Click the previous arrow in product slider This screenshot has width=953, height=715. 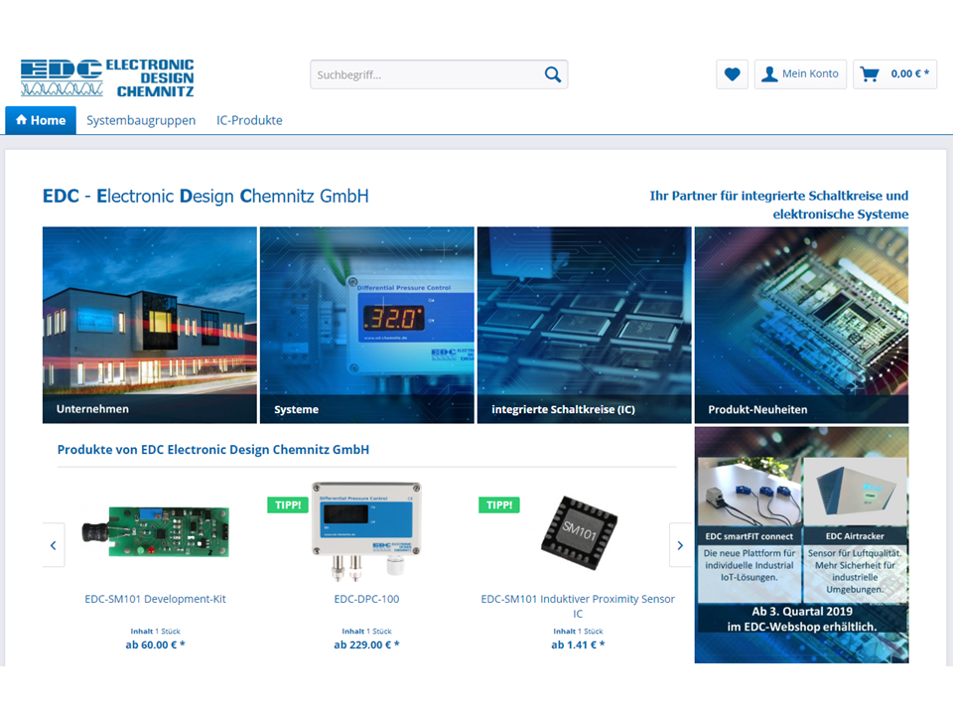click(x=54, y=545)
